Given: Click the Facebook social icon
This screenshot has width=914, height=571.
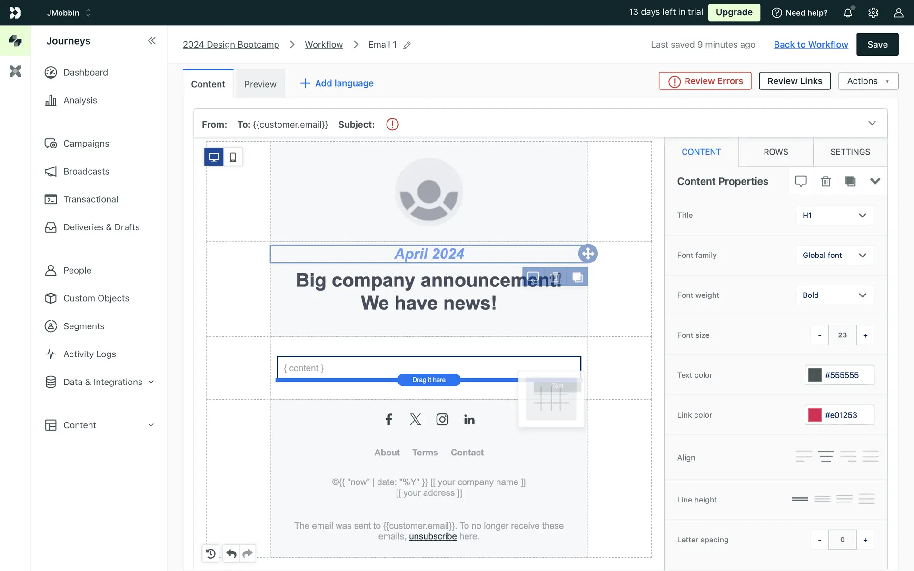Looking at the screenshot, I should pos(389,419).
